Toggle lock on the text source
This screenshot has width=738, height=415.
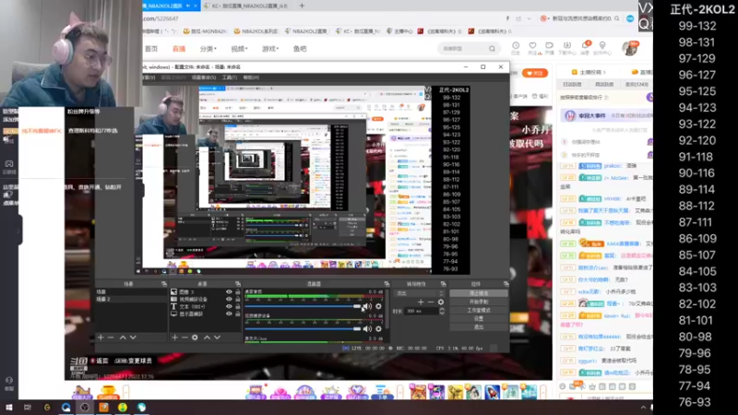pos(238,306)
